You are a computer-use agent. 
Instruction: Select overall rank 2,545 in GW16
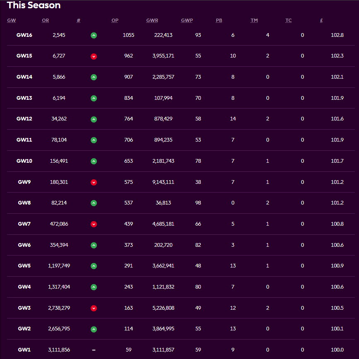tap(59, 35)
